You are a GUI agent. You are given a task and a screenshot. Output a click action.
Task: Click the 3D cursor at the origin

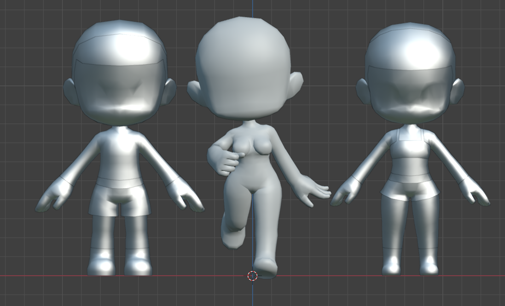tap(252, 276)
